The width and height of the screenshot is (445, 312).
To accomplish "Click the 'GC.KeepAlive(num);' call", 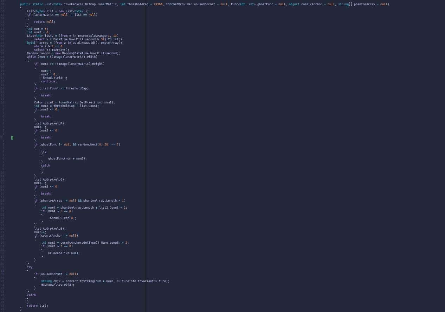I will tap(64, 253).
